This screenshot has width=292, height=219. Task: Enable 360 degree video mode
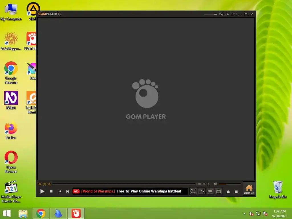pos(193,191)
